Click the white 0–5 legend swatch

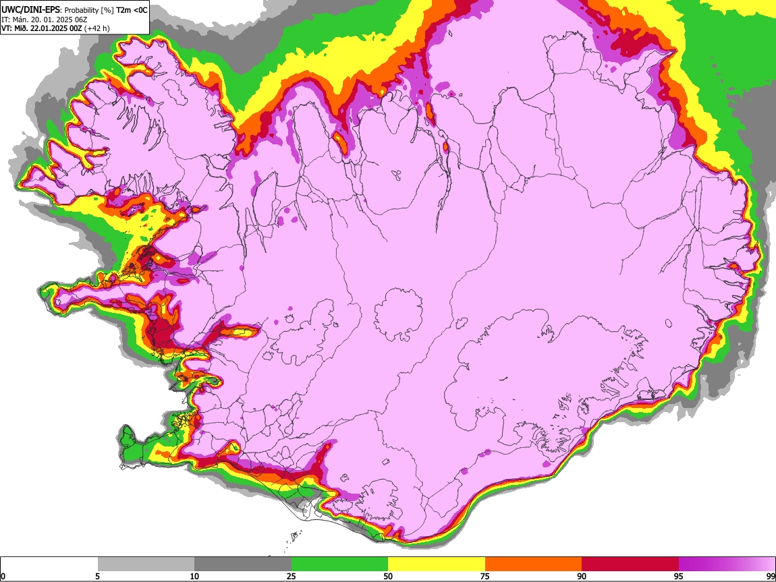[49, 564]
